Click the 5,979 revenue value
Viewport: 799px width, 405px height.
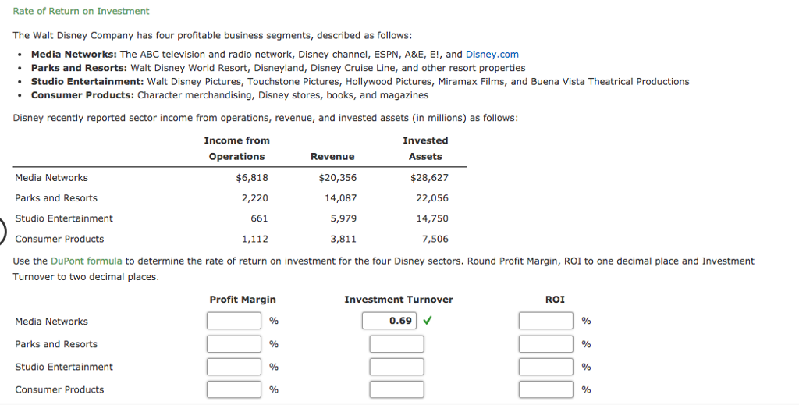click(344, 218)
